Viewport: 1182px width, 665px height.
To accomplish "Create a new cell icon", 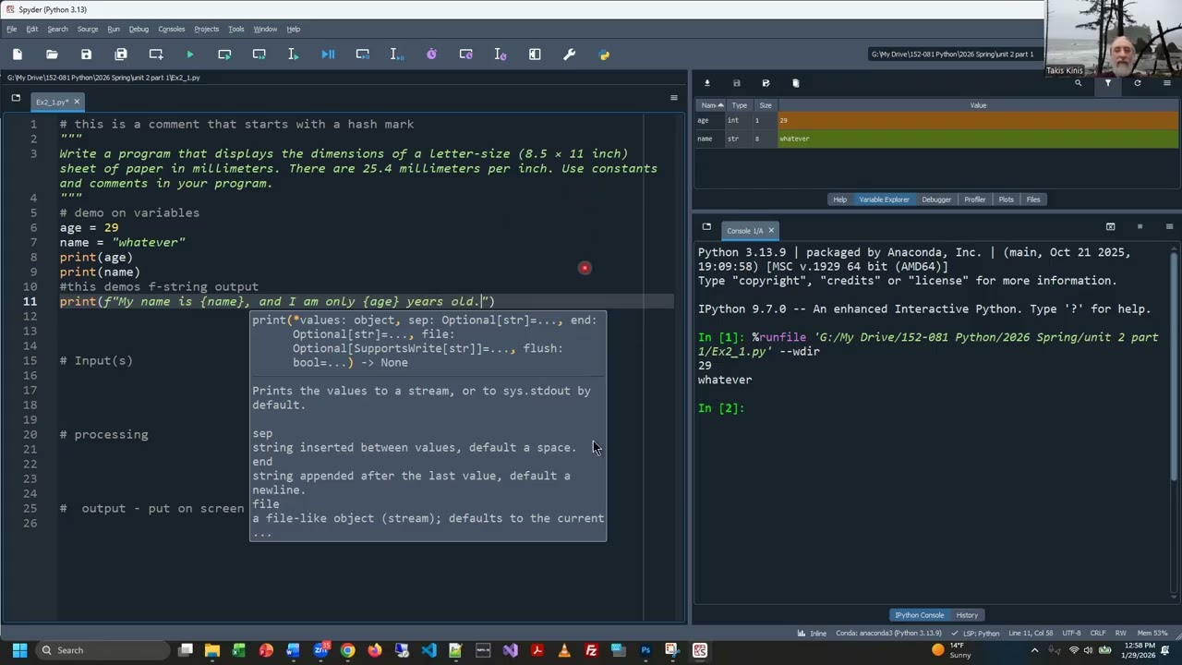I will (x=155, y=54).
